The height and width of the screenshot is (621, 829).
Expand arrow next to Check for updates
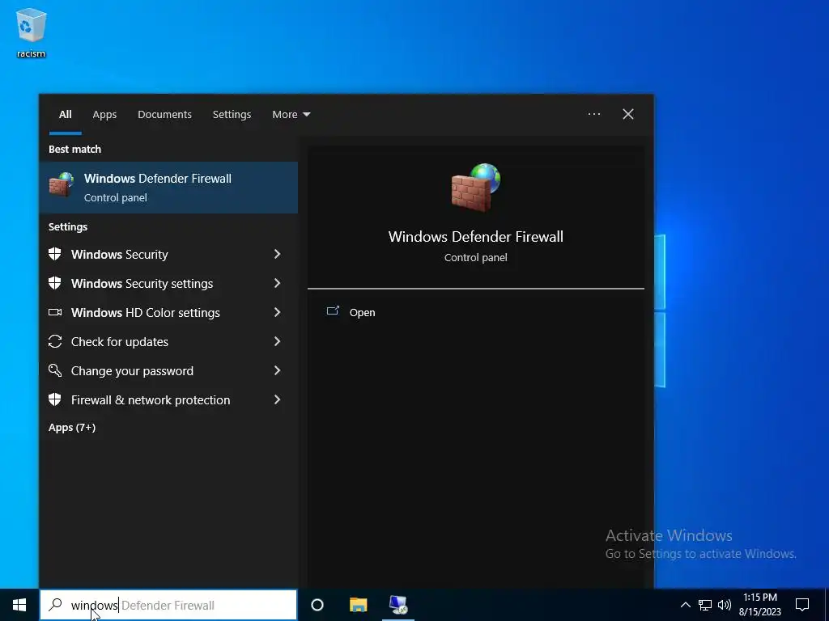click(277, 342)
